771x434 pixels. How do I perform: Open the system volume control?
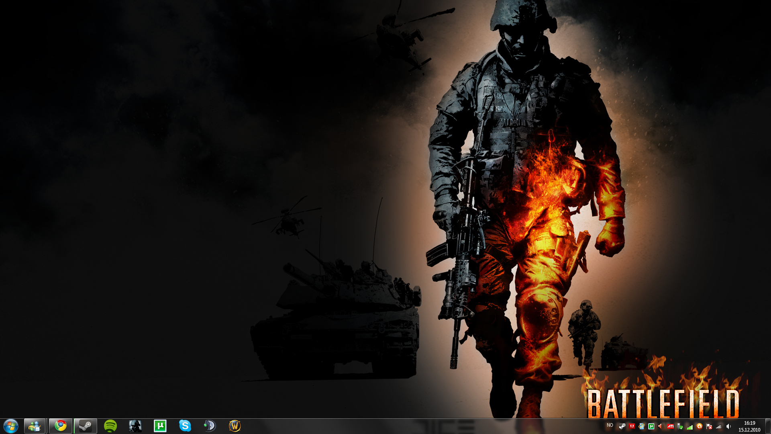[x=728, y=426]
